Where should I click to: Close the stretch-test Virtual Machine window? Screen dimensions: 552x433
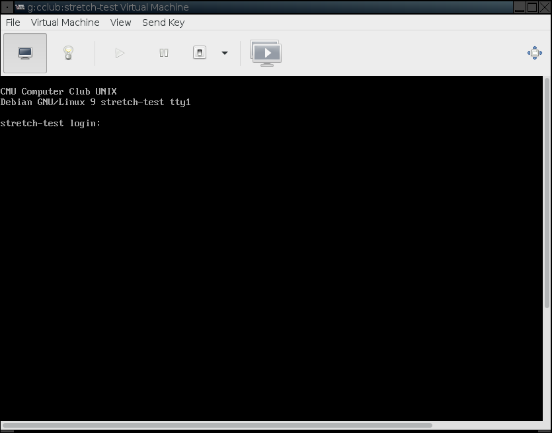pos(545,7)
